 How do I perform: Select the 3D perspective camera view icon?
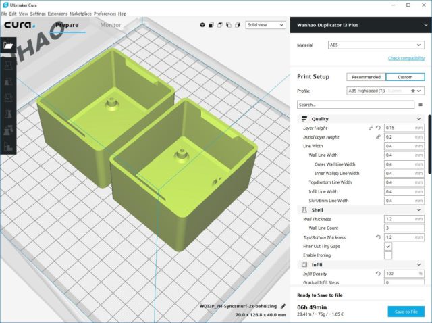pyautogui.click(x=202, y=25)
